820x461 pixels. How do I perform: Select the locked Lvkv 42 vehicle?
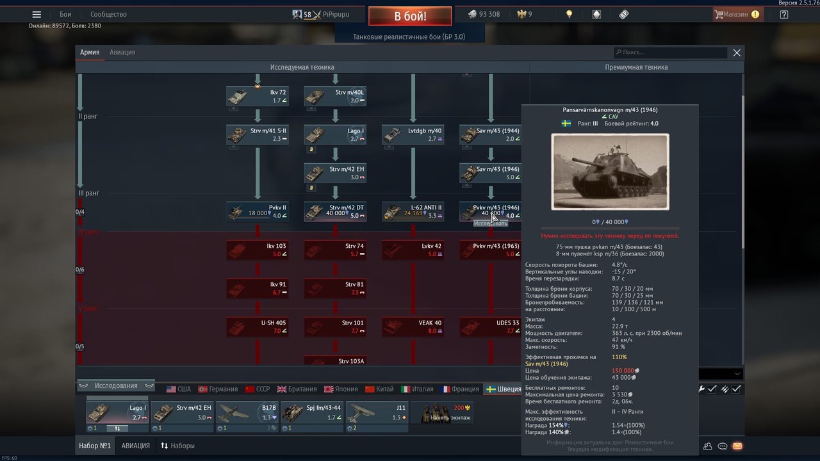(413, 250)
